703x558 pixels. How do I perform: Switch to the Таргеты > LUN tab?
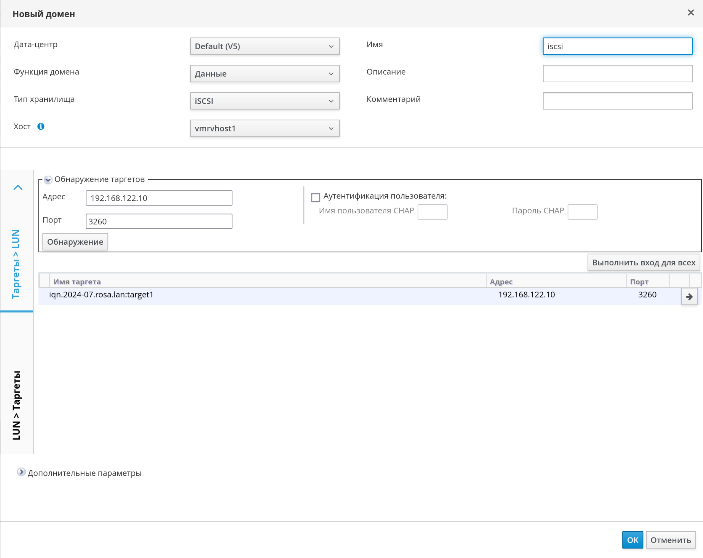(16, 264)
